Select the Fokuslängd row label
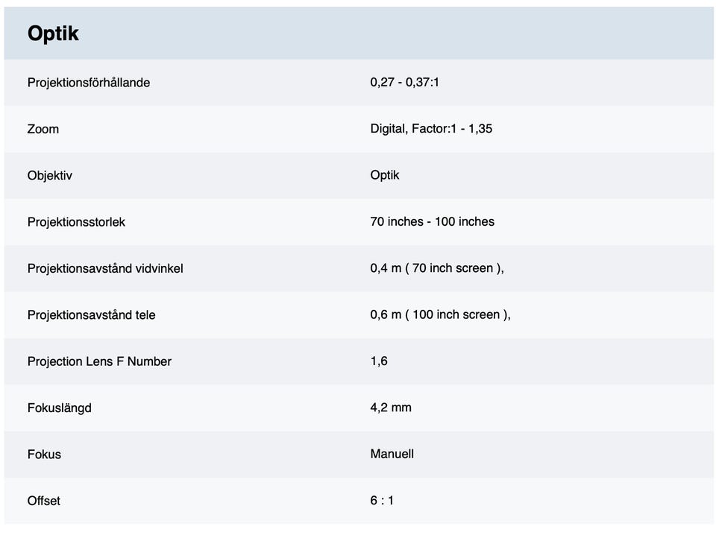Screen dimensions: 716x535 coord(60,408)
